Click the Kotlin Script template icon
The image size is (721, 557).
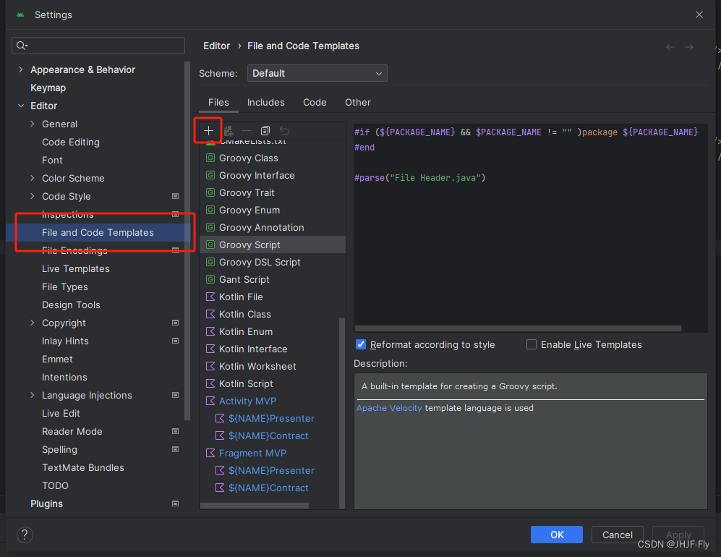pos(210,383)
